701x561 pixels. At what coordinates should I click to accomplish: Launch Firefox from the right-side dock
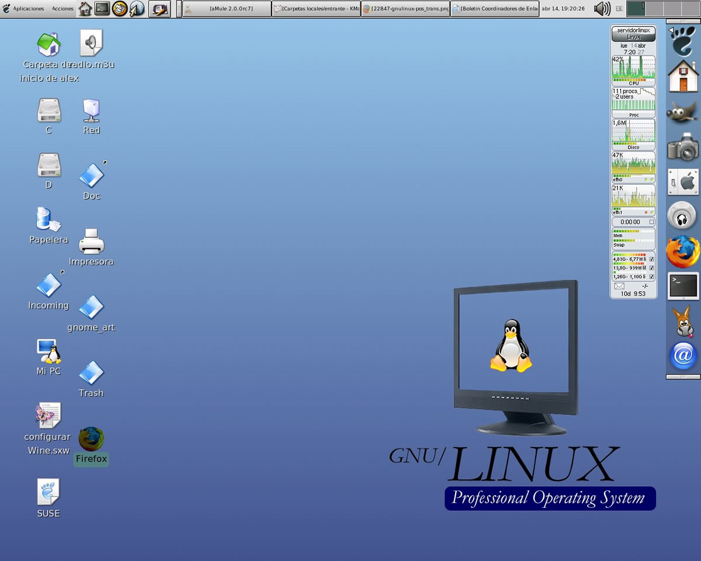[683, 251]
